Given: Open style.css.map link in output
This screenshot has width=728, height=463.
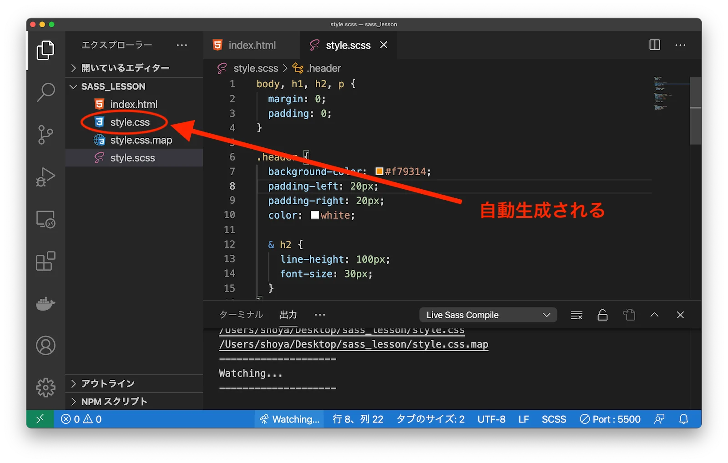Looking at the screenshot, I should pyautogui.click(x=353, y=344).
